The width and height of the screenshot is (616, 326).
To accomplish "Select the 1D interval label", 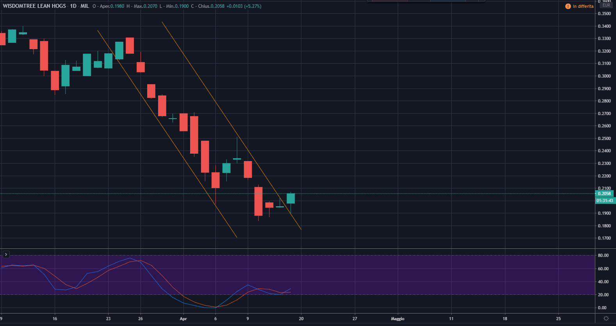I will coord(73,6).
